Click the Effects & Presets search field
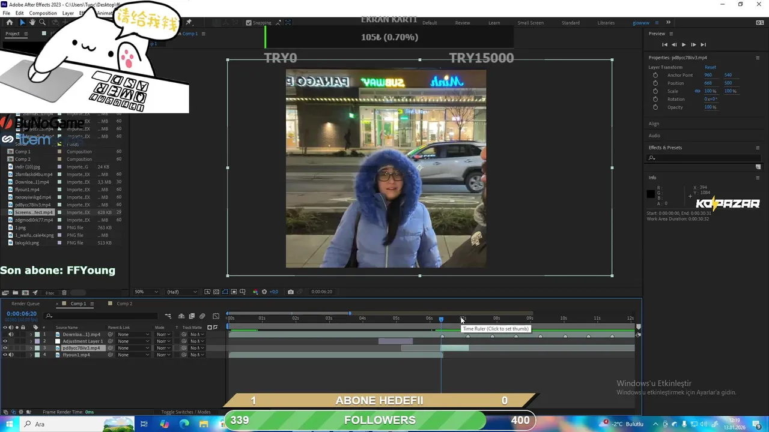The width and height of the screenshot is (769, 432). (x=704, y=158)
